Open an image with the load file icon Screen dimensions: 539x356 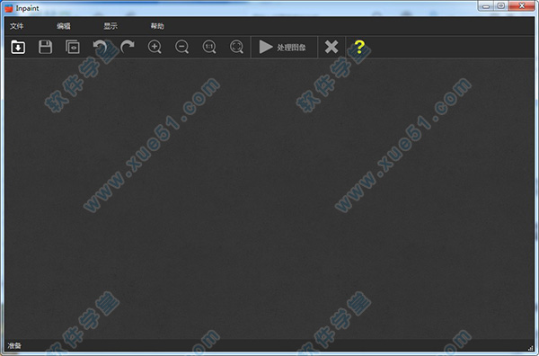18,47
